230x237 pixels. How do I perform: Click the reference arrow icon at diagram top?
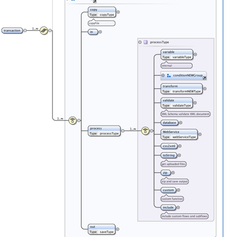(95, 1)
